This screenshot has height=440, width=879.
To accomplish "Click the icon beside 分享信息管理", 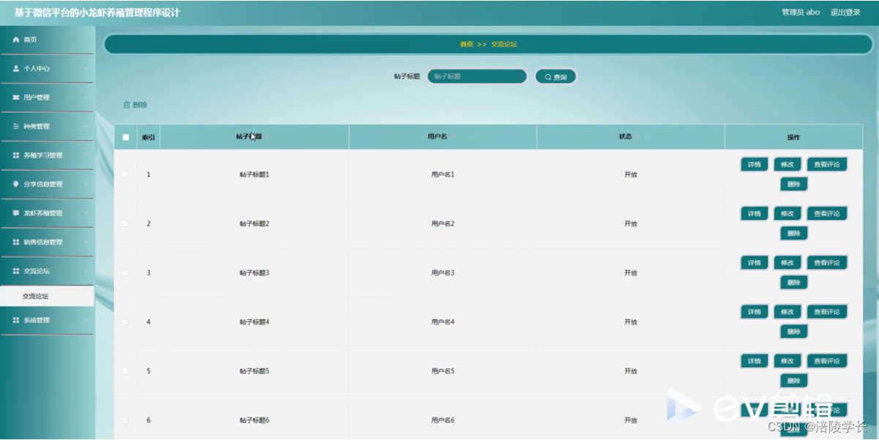I will tap(16, 184).
